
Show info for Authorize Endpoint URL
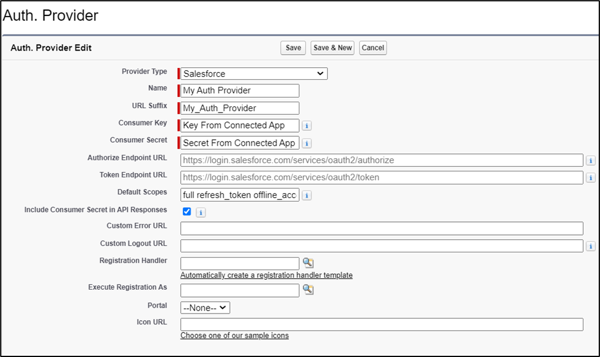(x=591, y=160)
